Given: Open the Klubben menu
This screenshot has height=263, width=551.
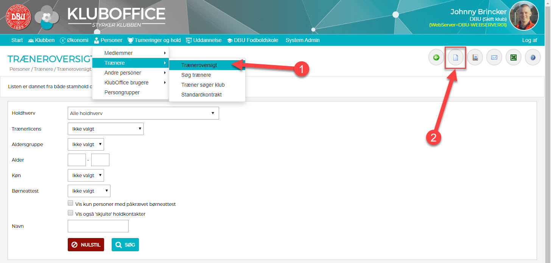Looking at the screenshot, I should 41,40.
